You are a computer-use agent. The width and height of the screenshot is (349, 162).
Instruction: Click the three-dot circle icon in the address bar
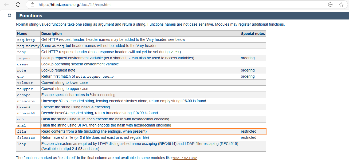(330, 5)
